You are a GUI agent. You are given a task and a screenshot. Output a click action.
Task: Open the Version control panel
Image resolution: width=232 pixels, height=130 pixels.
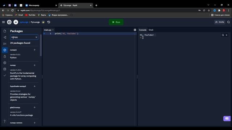[x=5, y=37]
